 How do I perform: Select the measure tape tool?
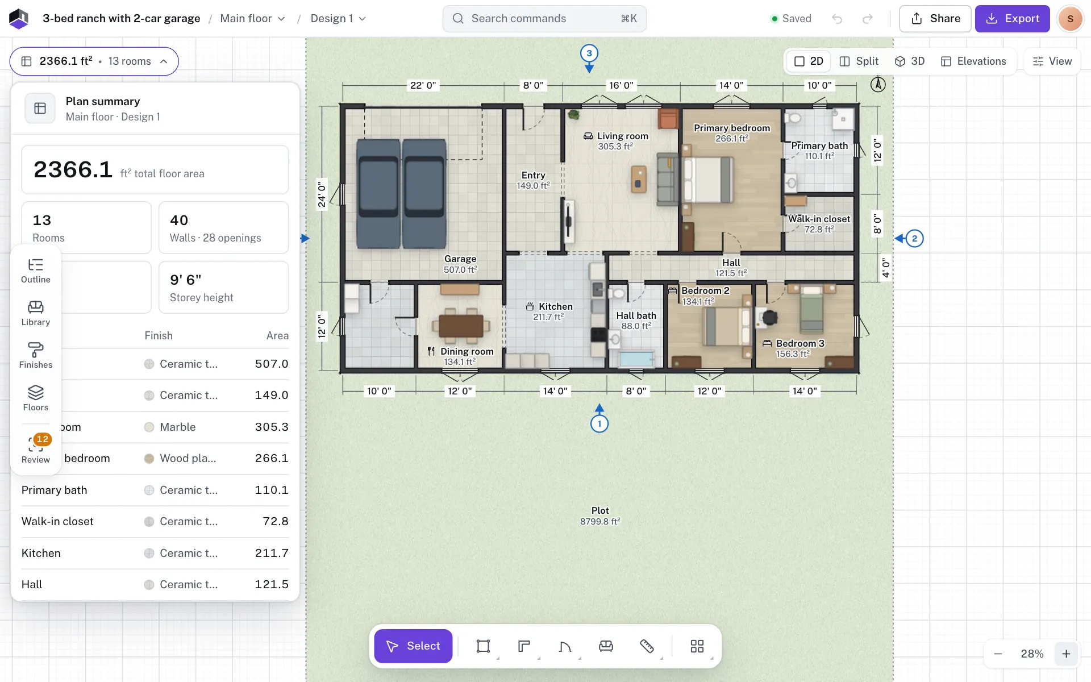pos(647,646)
